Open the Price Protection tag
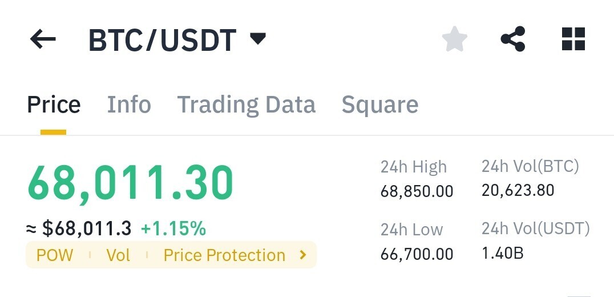 point(224,255)
